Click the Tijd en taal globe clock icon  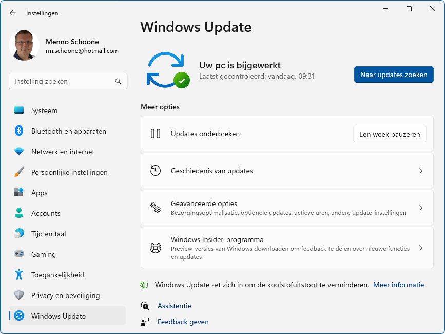click(19, 233)
